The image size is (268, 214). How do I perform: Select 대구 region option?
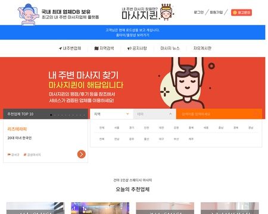[161, 139]
